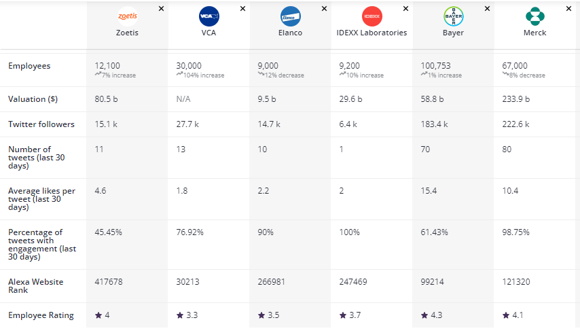Open the IDEXX Laboratories name link
This screenshot has width=580, height=335.
click(x=371, y=33)
